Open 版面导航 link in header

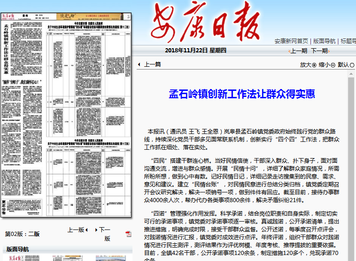tap(324, 41)
